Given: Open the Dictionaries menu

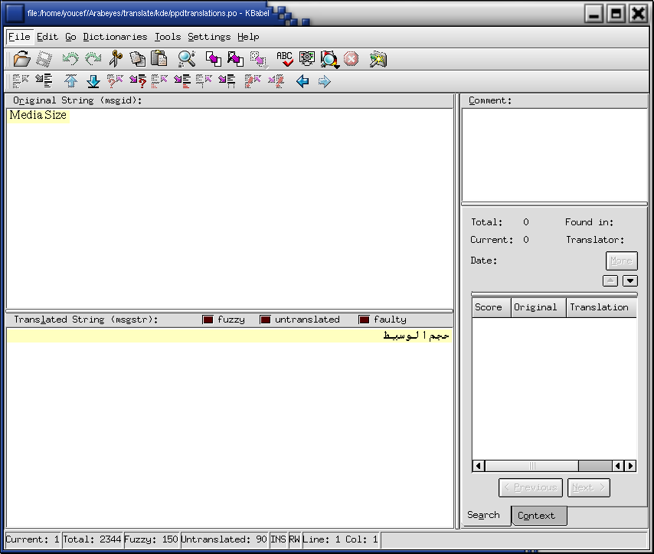Looking at the screenshot, I should [115, 37].
